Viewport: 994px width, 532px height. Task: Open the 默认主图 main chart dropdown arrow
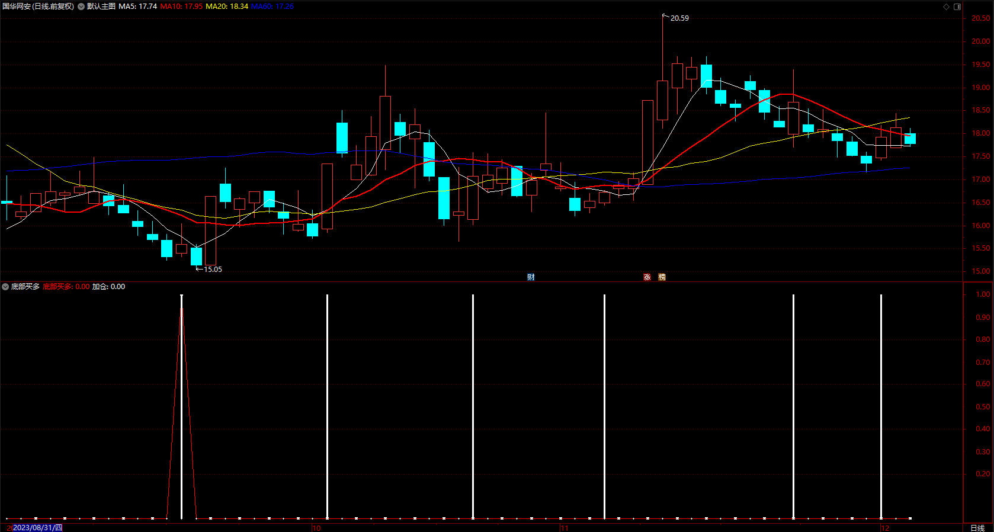81,7
